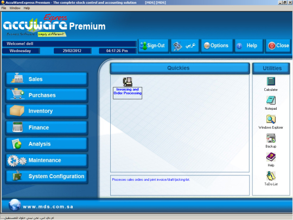Click the red Close button in the header
The image size is (293, 220).
(x=278, y=46)
